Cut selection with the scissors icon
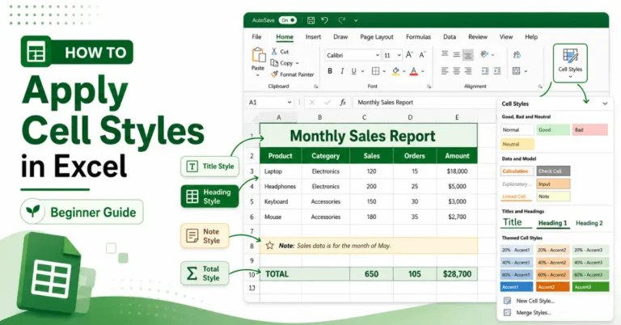 click(274, 52)
